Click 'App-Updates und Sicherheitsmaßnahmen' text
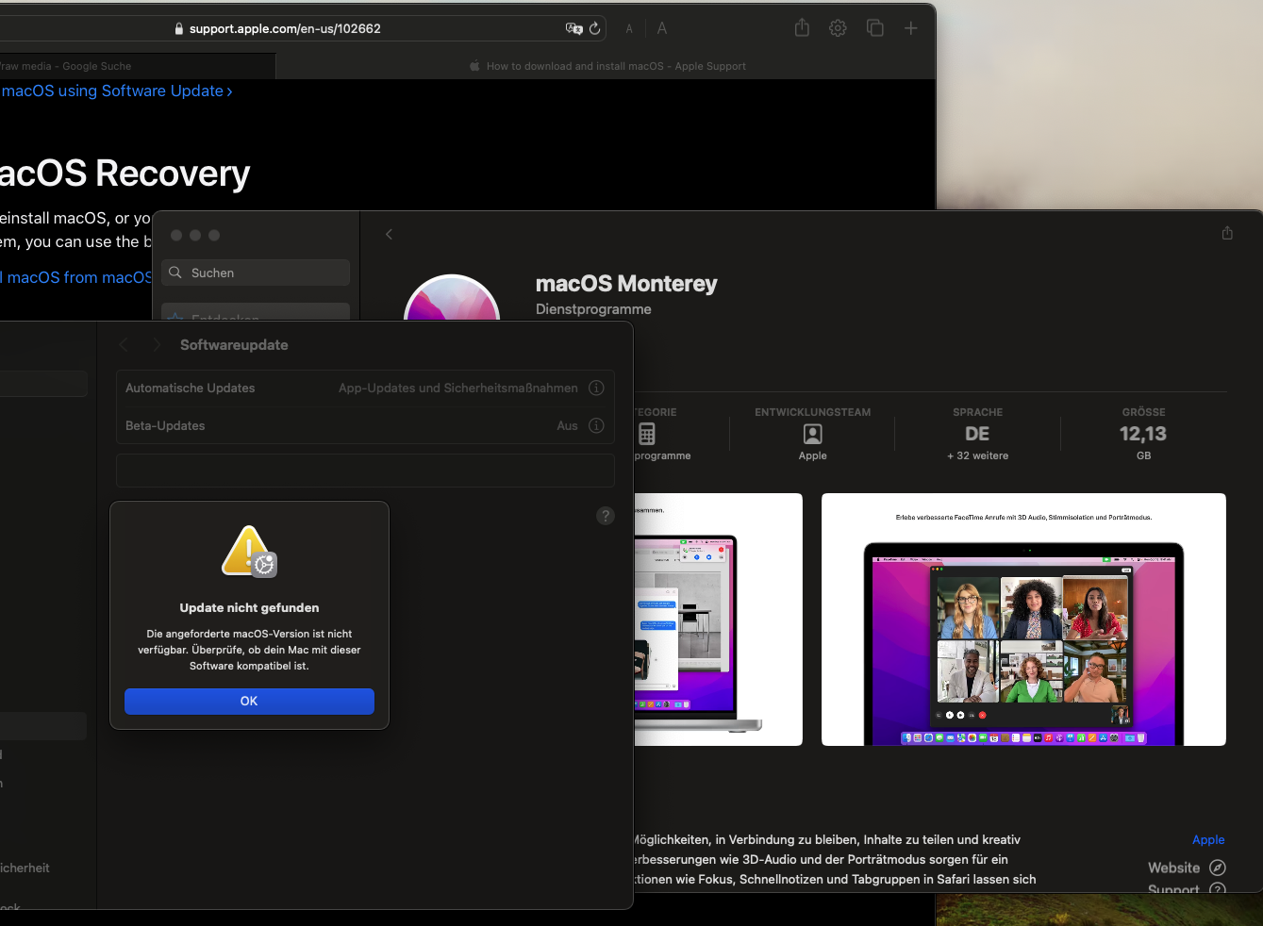This screenshot has width=1263, height=926. (x=458, y=388)
